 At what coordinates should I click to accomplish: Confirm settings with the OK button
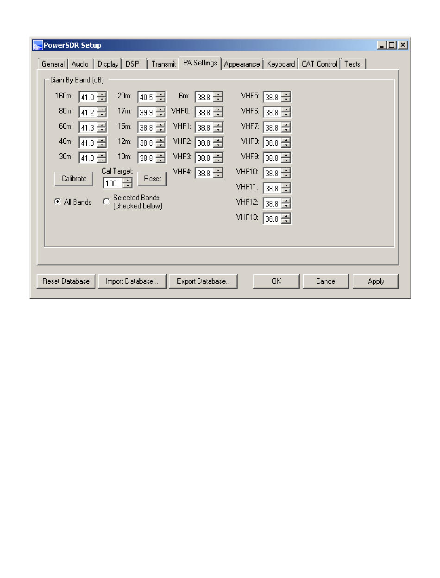(277, 281)
